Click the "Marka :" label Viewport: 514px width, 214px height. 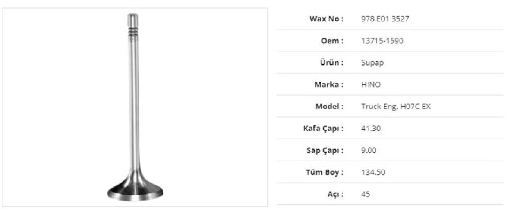[x=329, y=85]
